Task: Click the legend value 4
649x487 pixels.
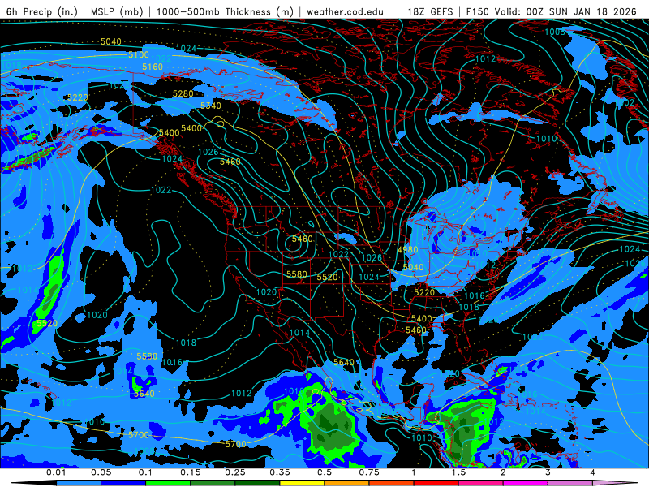Action: coord(593,472)
